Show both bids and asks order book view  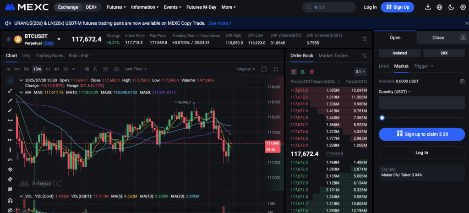[x=294, y=72]
